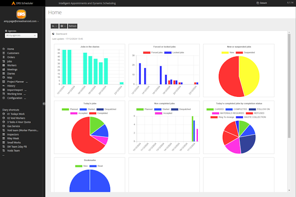Click MATERIALS REQUIRED magenta swatch
The height and width of the screenshot is (197, 296).
tap(216, 113)
